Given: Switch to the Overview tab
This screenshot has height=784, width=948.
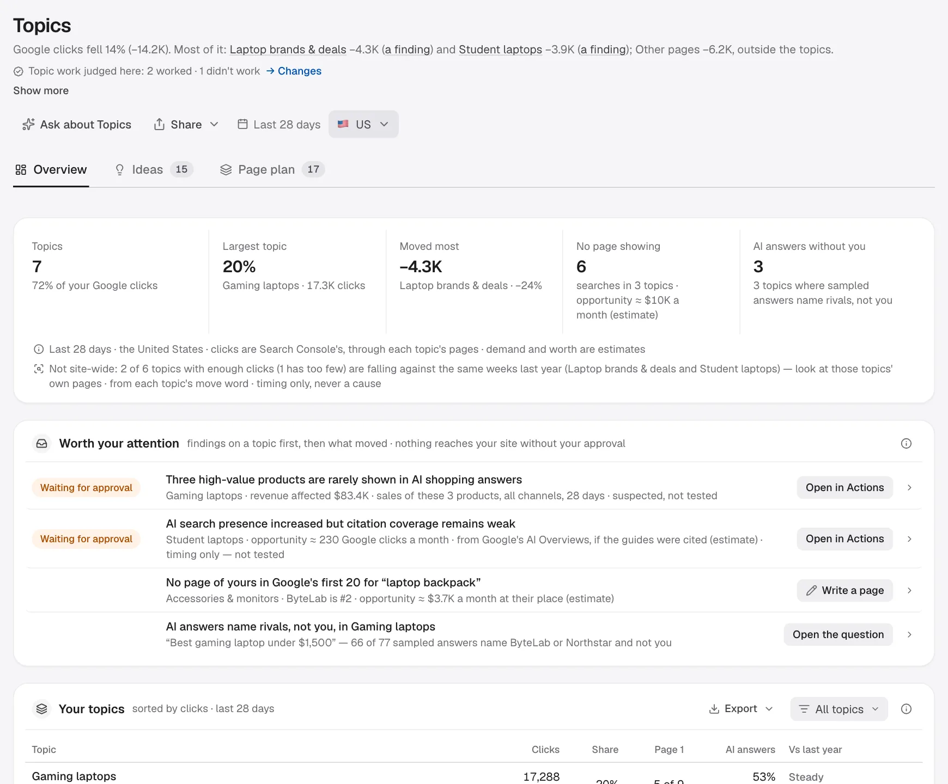Looking at the screenshot, I should 51,170.
